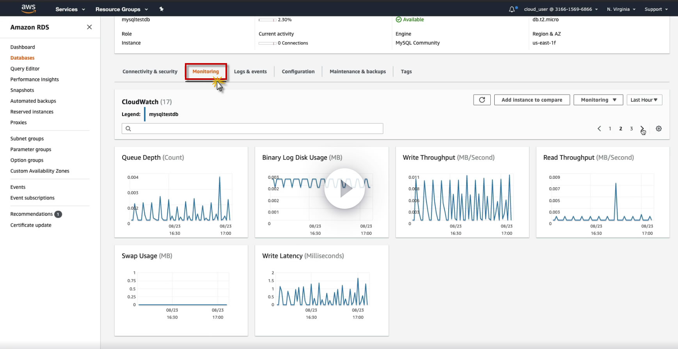Click Add instance to compare button
This screenshot has width=678, height=349.
tap(532, 100)
